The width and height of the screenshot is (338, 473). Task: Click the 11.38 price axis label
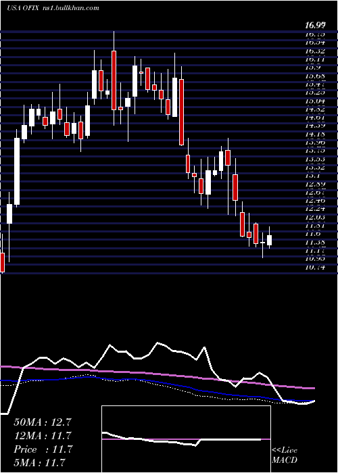[x=316, y=242]
